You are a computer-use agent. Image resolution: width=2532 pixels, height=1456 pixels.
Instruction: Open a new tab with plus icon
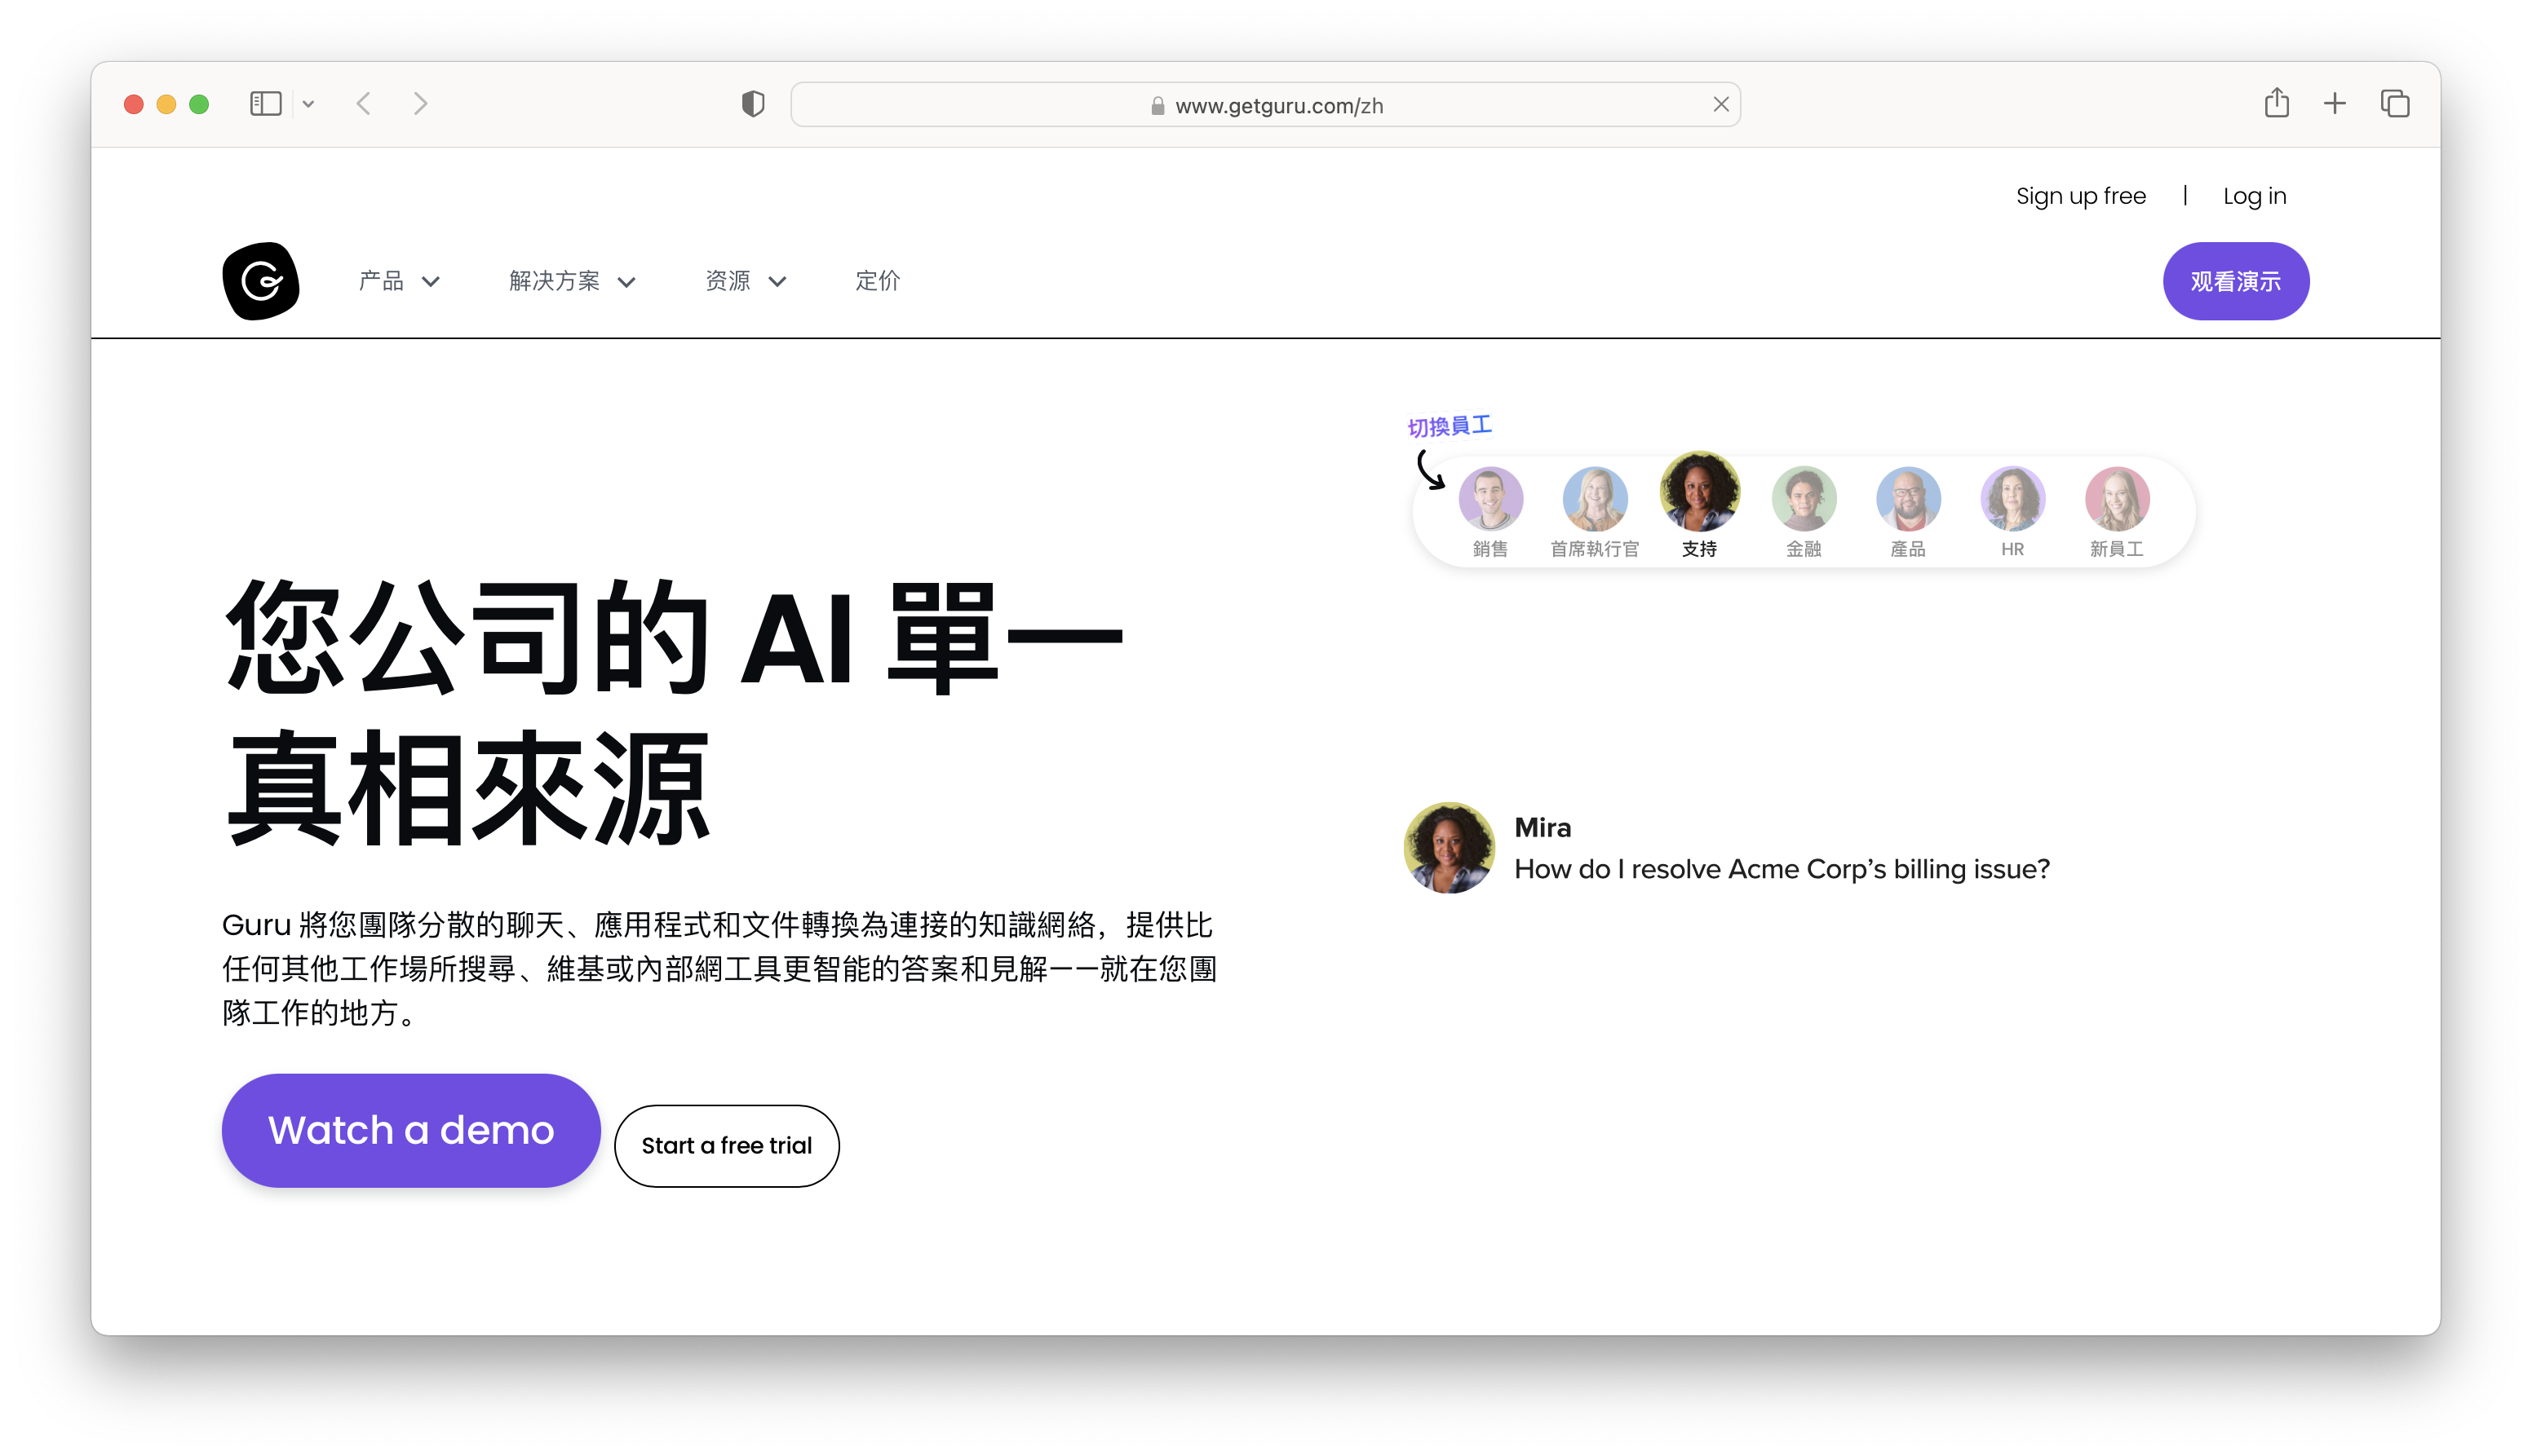[x=2334, y=103]
